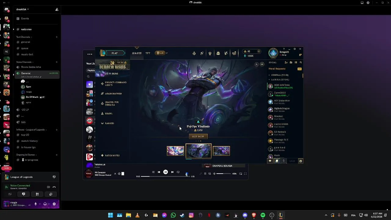This screenshot has height=220, width=391.
Task: Collapse Discord Text Channels category
Action: (x=24, y=37)
